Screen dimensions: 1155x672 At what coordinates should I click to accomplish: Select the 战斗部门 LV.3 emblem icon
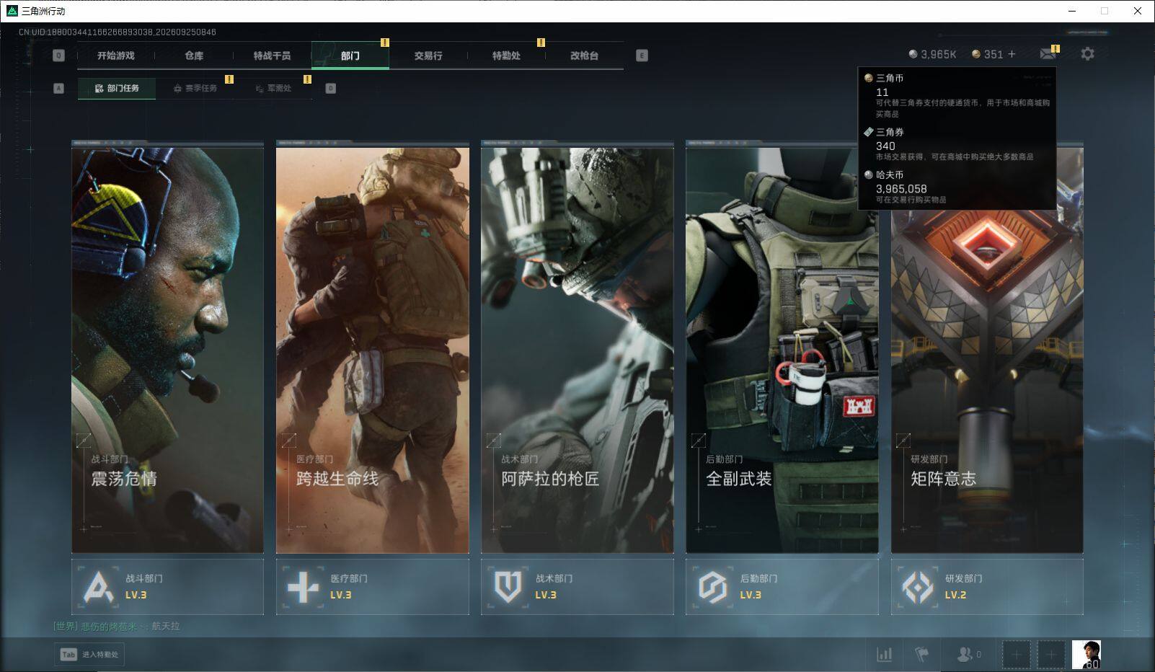(99, 587)
